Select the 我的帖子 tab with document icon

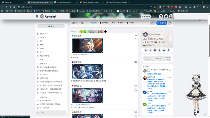click(104, 23)
